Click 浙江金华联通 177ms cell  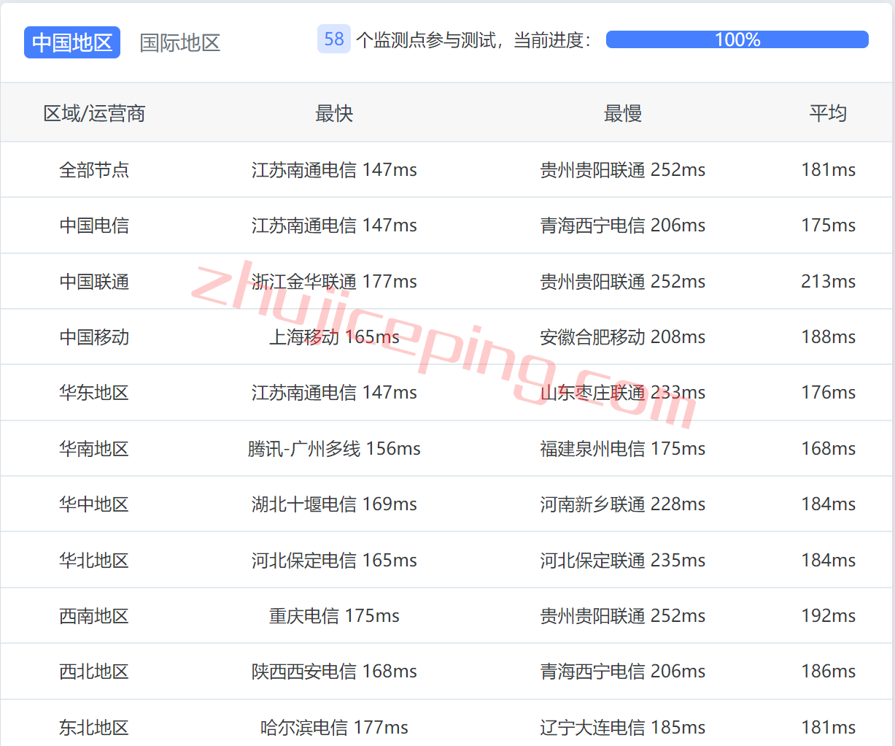[x=334, y=282]
